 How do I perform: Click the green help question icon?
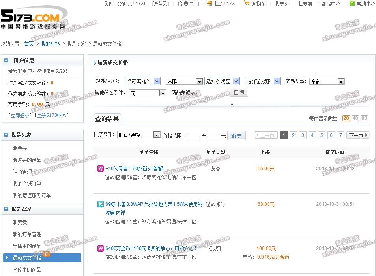coord(352,4)
